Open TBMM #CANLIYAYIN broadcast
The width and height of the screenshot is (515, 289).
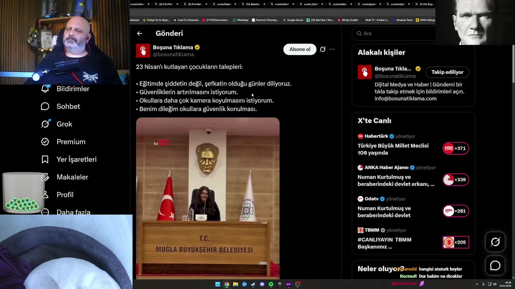coord(384,243)
